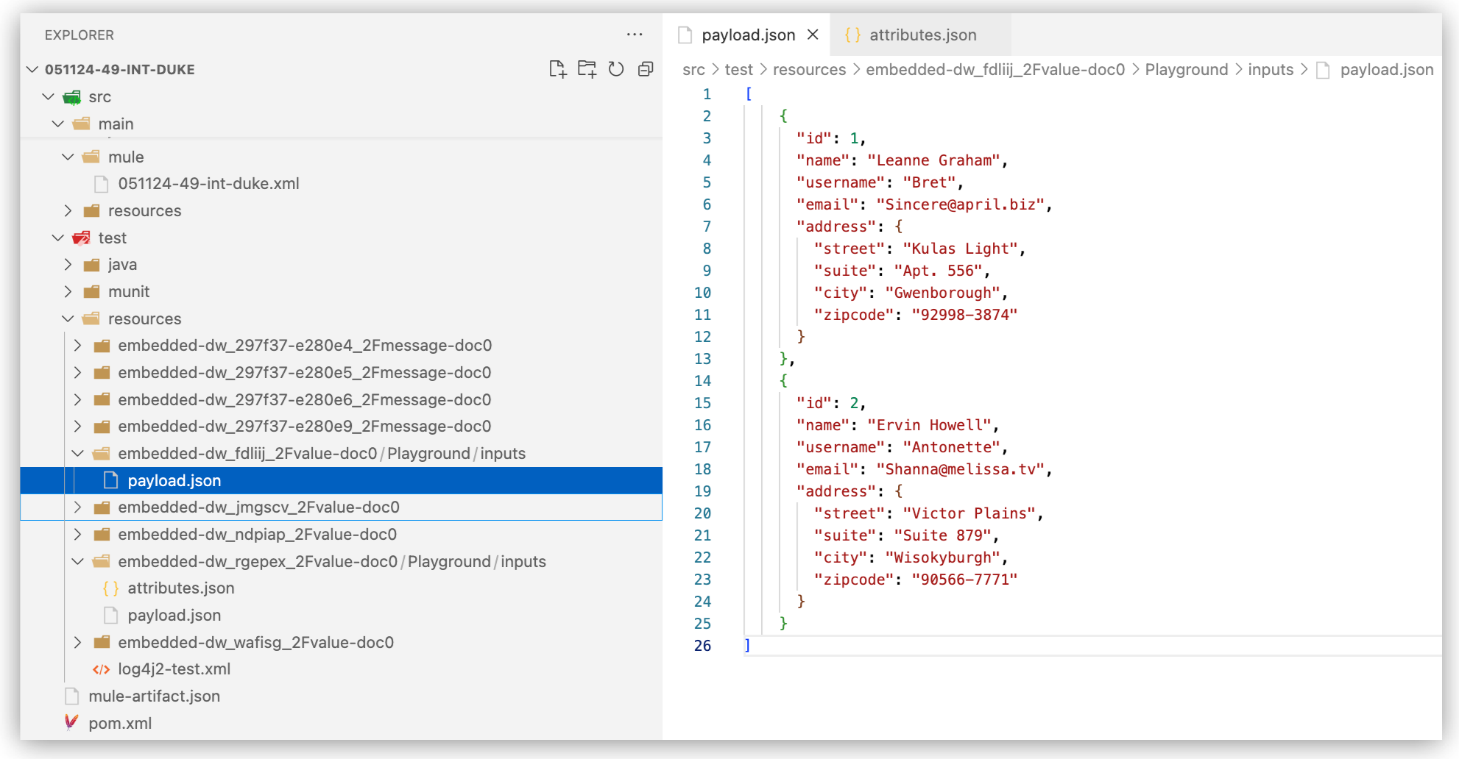Open Playground in the breadcrumb bar
This screenshot has width=1459, height=759.
tap(1186, 69)
